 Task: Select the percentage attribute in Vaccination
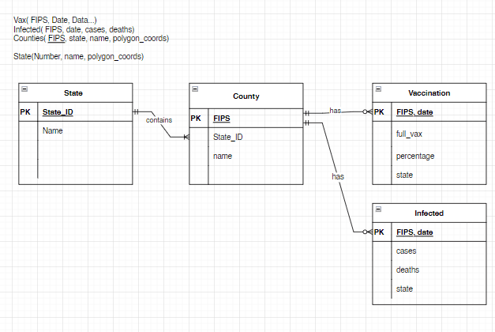click(x=415, y=157)
